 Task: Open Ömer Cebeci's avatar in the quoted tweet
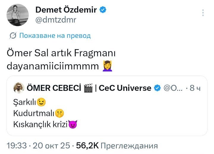coord(19,88)
